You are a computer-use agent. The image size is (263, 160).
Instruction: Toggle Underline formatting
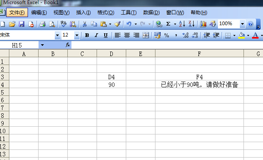106,35
